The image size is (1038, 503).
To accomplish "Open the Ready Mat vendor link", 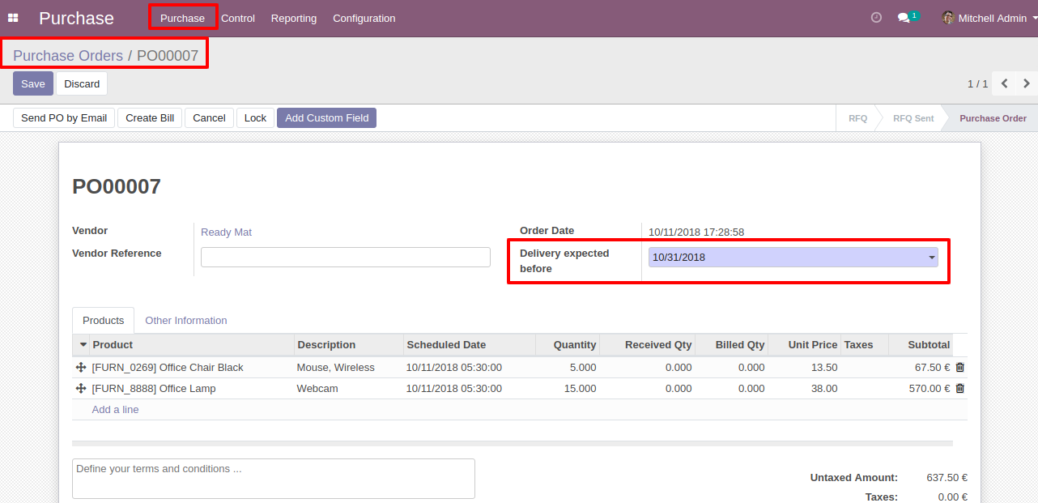I will (x=226, y=232).
